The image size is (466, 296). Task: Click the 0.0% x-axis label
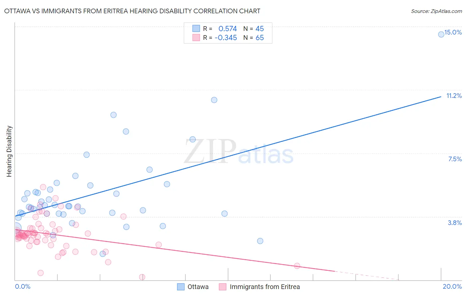point(23,286)
